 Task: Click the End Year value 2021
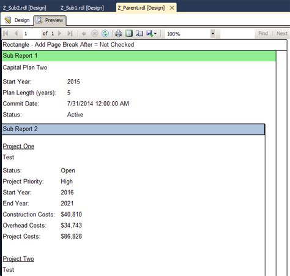(x=67, y=204)
